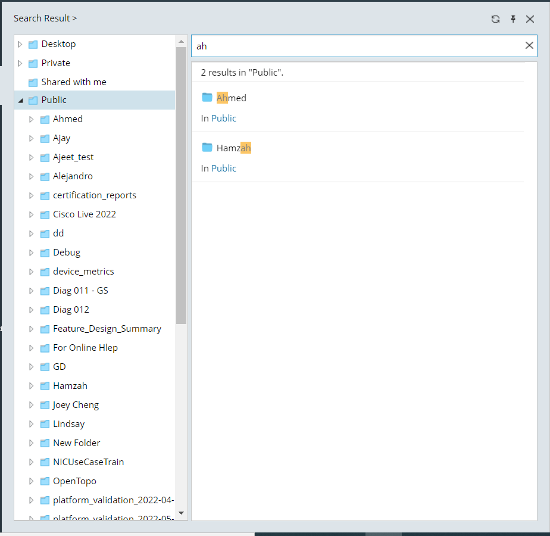Click the Desktop folder icon in the tree
Screen dimensions: 550x536
pos(33,43)
